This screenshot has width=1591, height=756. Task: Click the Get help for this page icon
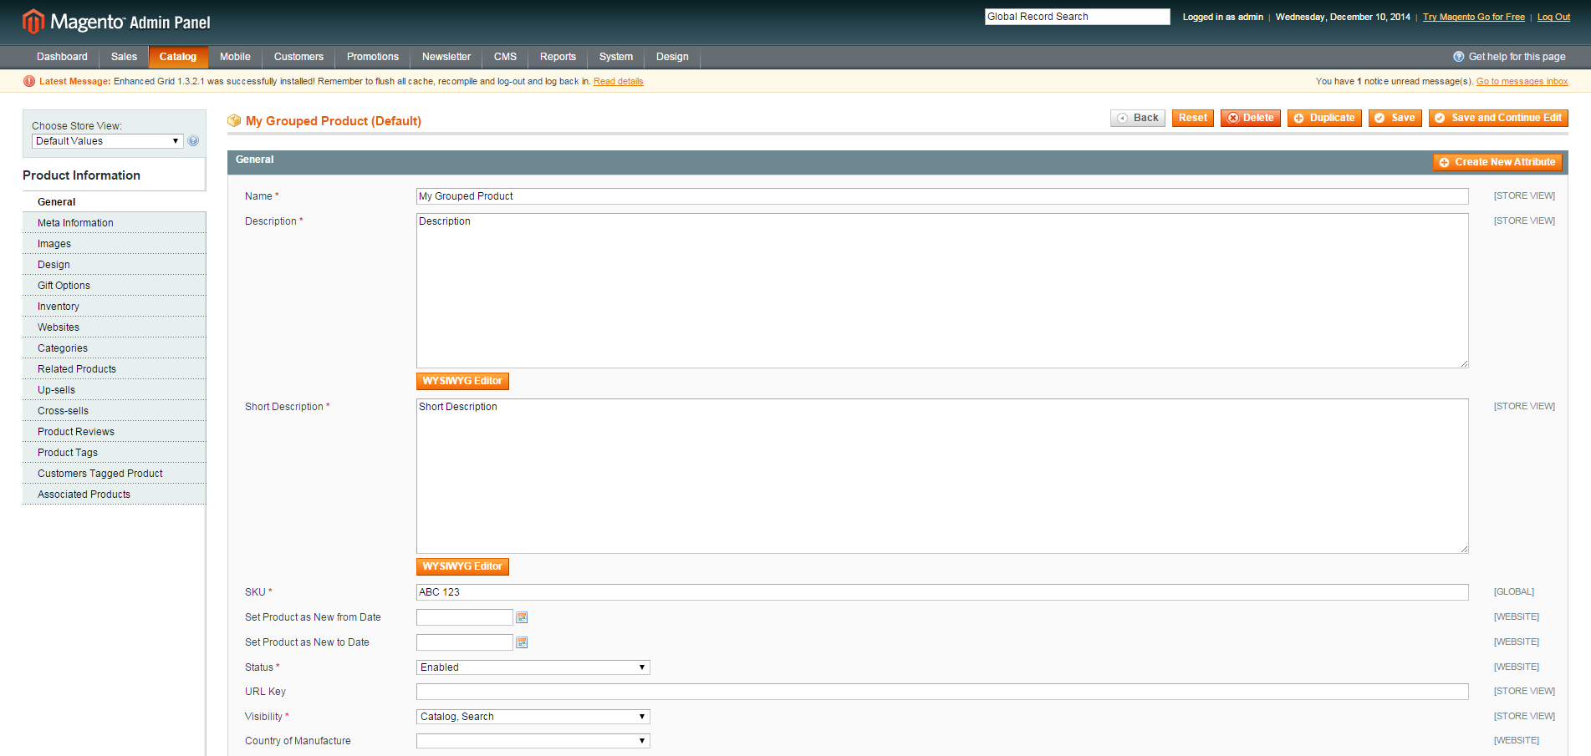[1458, 57]
